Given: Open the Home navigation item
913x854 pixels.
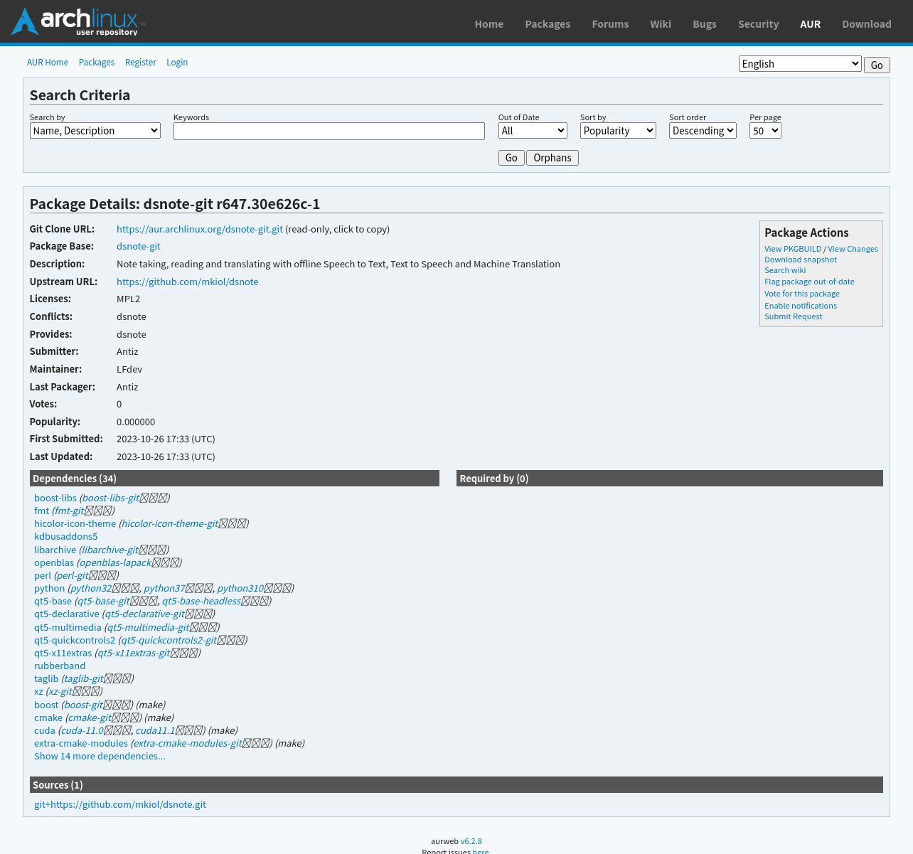Looking at the screenshot, I should click(489, 23).
